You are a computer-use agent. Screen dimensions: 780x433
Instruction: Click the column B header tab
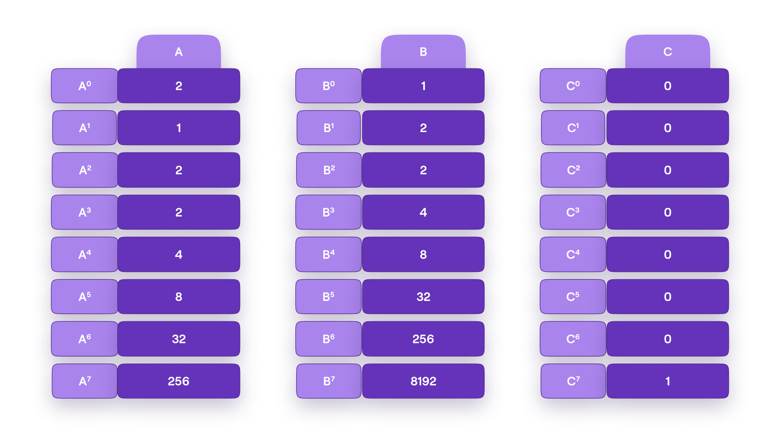click(x=423, y=52)
